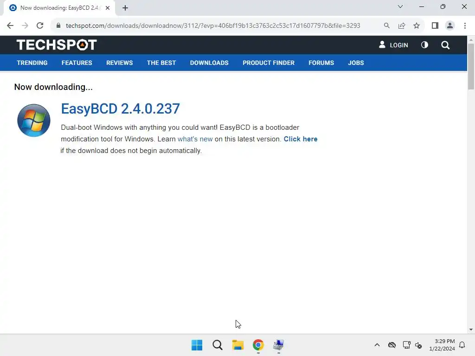Bookmark this page with the star icon
This screenshot has width=475, height=356.
(417, 26)
